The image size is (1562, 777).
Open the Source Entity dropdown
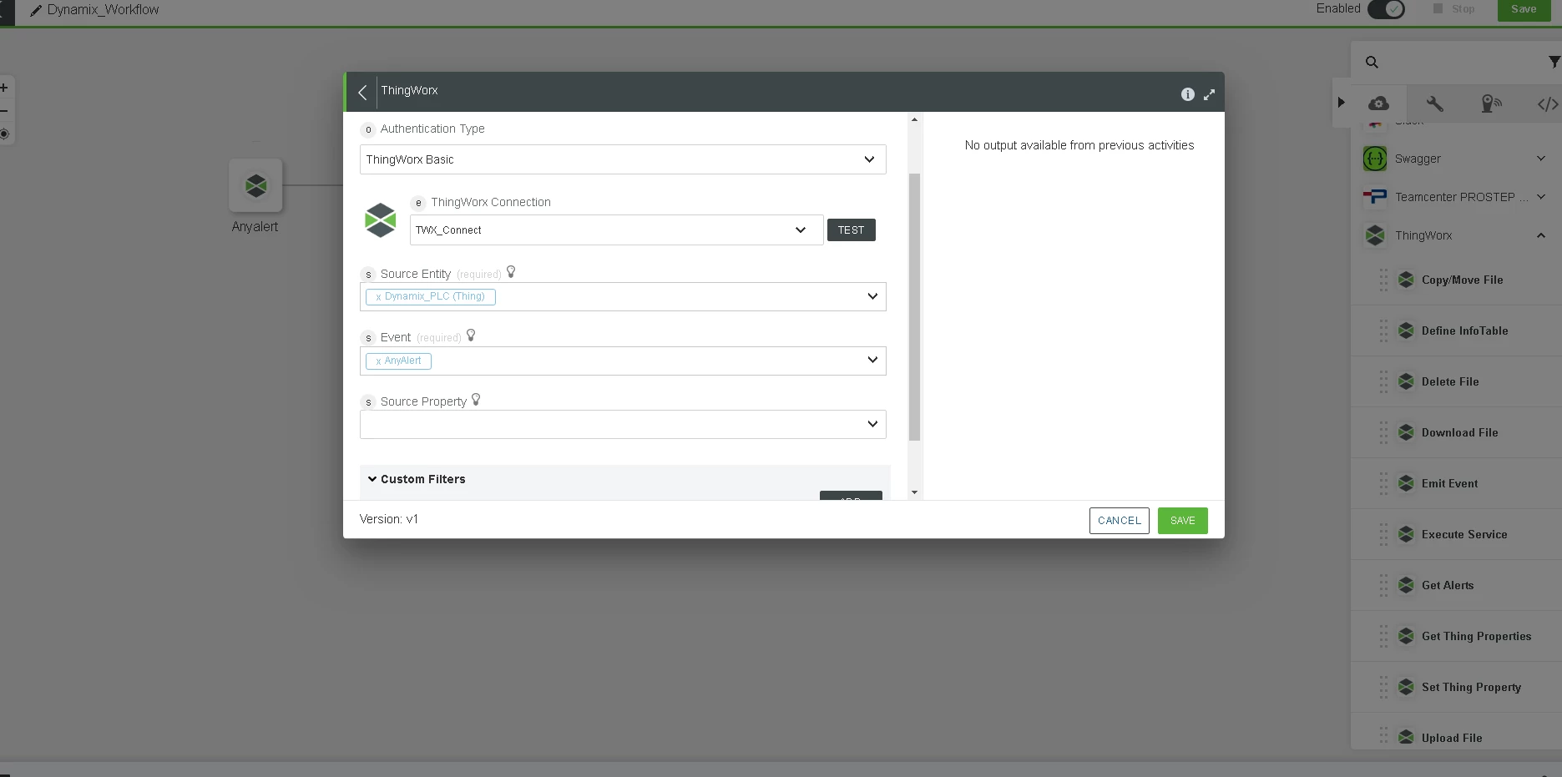pos(623,296)
